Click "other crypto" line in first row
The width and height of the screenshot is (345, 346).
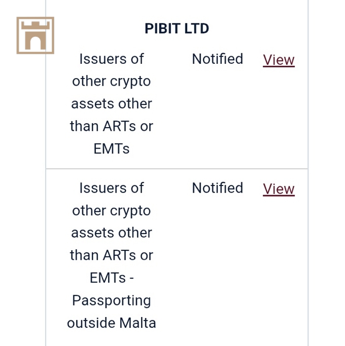[112, 81]
